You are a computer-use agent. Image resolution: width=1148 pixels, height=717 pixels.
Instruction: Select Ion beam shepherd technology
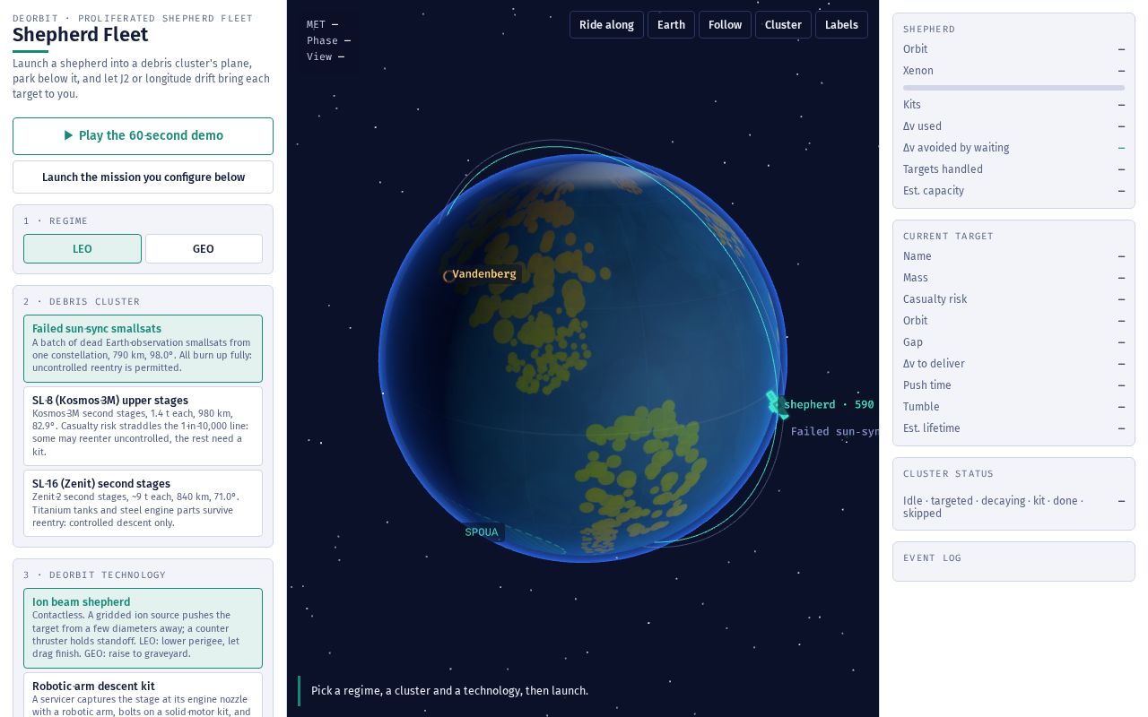(x=143, y=628)
